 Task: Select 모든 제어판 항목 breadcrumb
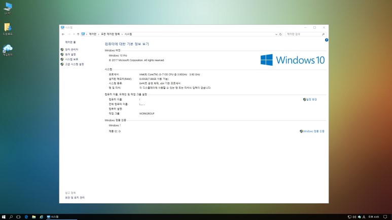[110, 34]
